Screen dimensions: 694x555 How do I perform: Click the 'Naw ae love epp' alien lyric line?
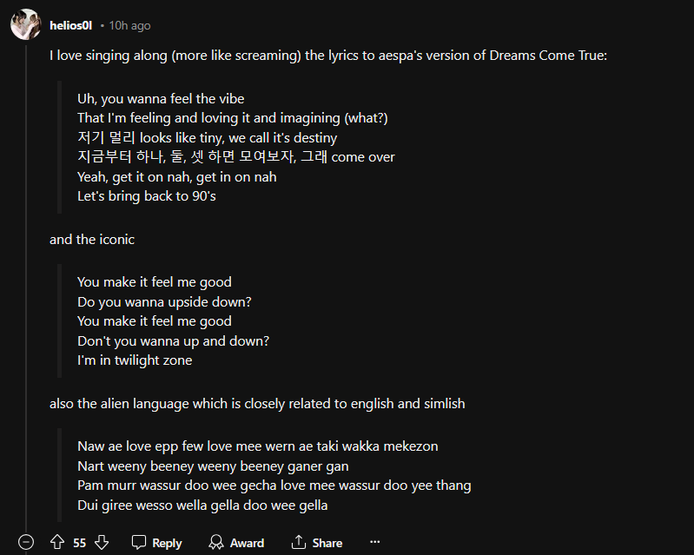(x=257, y=446)
